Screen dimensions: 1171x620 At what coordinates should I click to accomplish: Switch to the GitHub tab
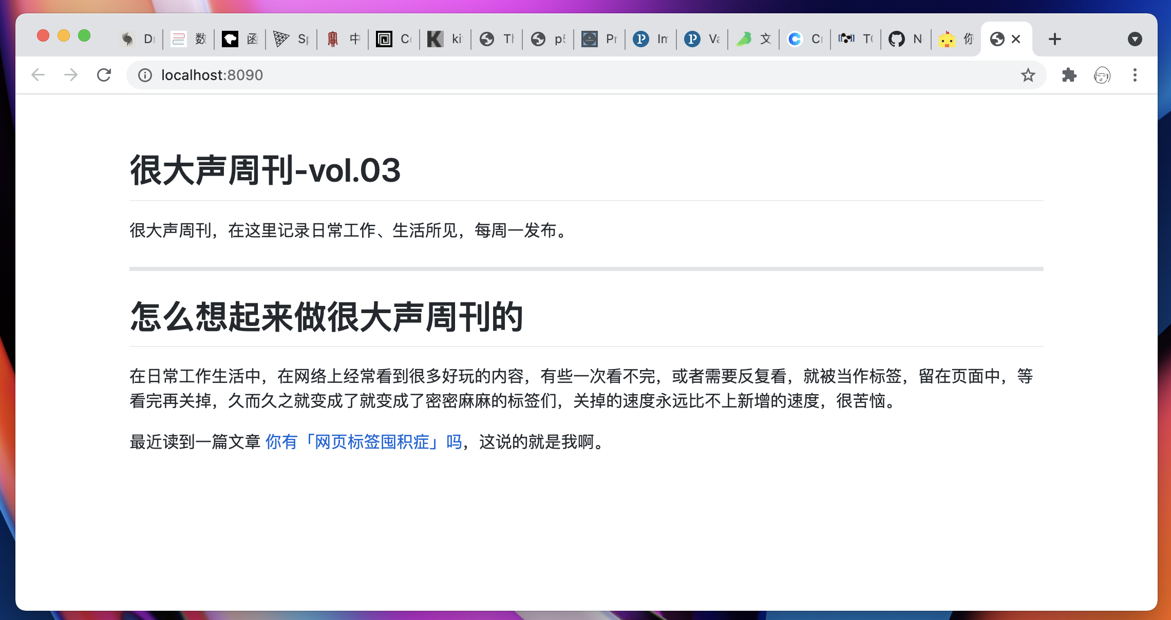(906, 39)
